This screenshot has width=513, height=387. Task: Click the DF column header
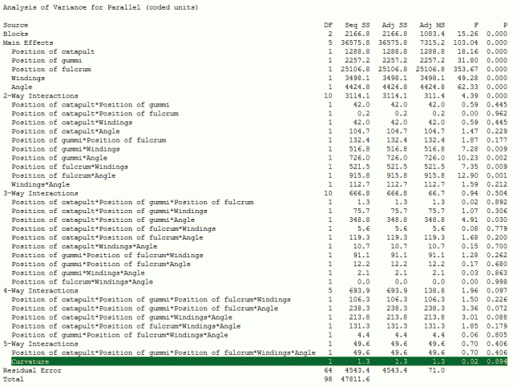pos(328,26)
